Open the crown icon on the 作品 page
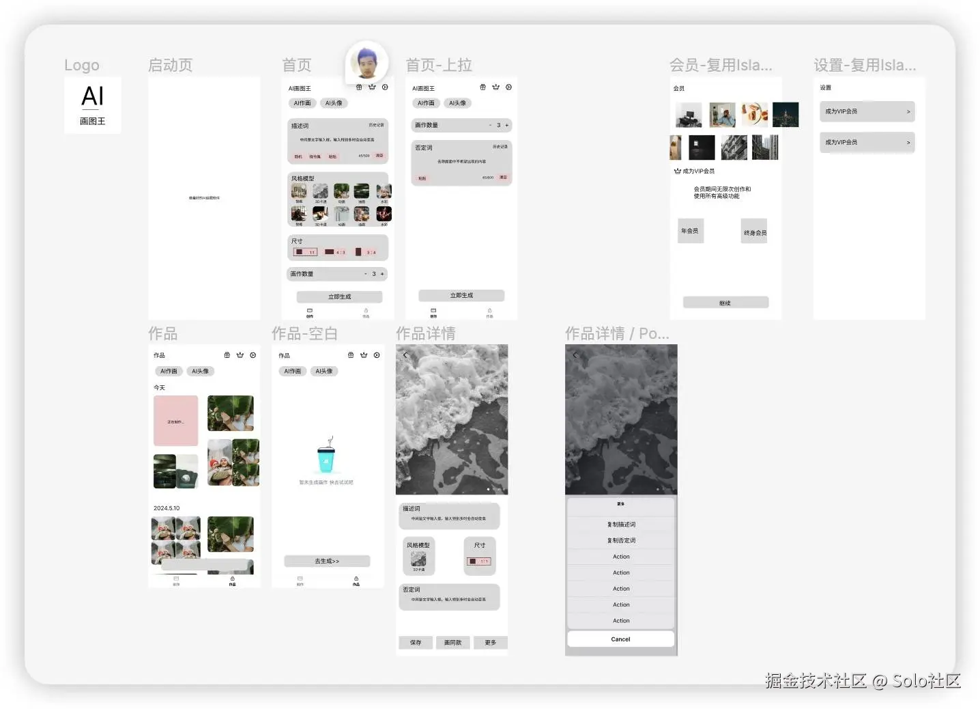980x709 pixels. point(240,354)
